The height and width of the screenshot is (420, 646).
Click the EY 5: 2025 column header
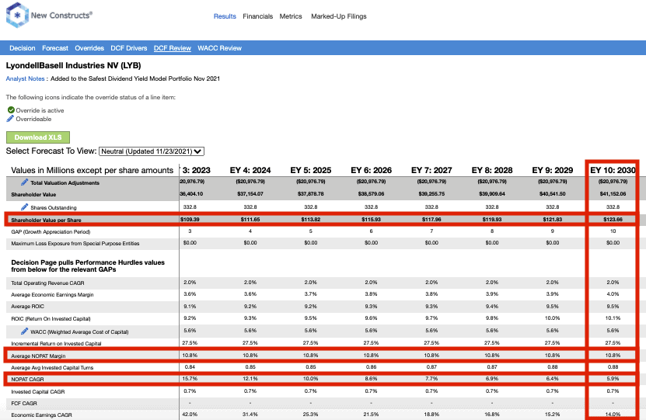pos(311,170)
